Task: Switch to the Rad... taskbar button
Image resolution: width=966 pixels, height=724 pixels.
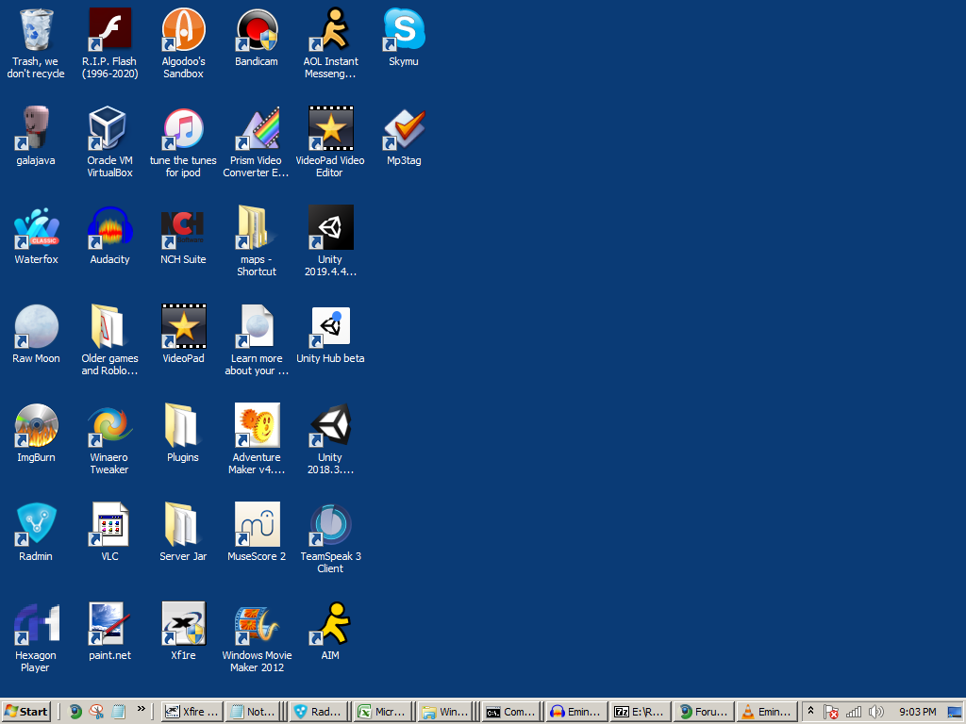Action: pyautogui.click(x=319, y=712)
